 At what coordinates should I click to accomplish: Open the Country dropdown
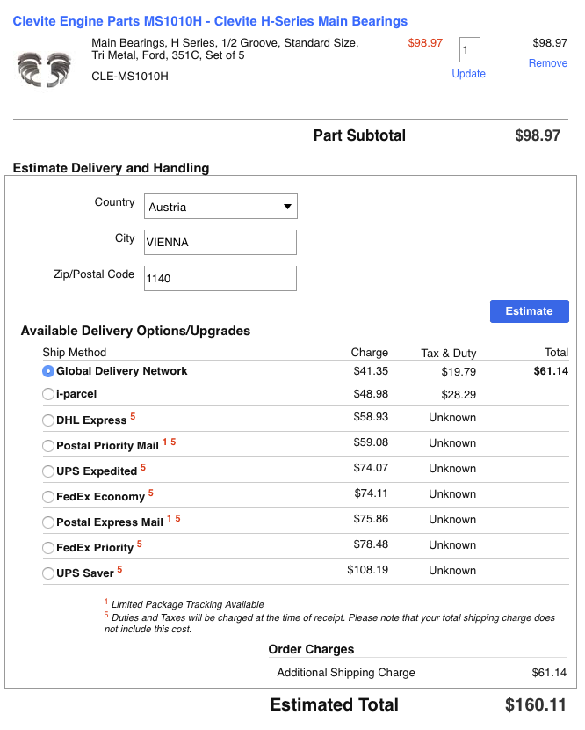(x=220, y=207)
